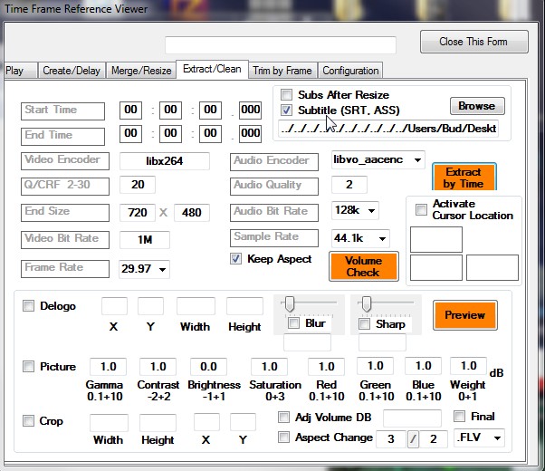
Task: Run the Volume Check button
Action: click(364, 266)
